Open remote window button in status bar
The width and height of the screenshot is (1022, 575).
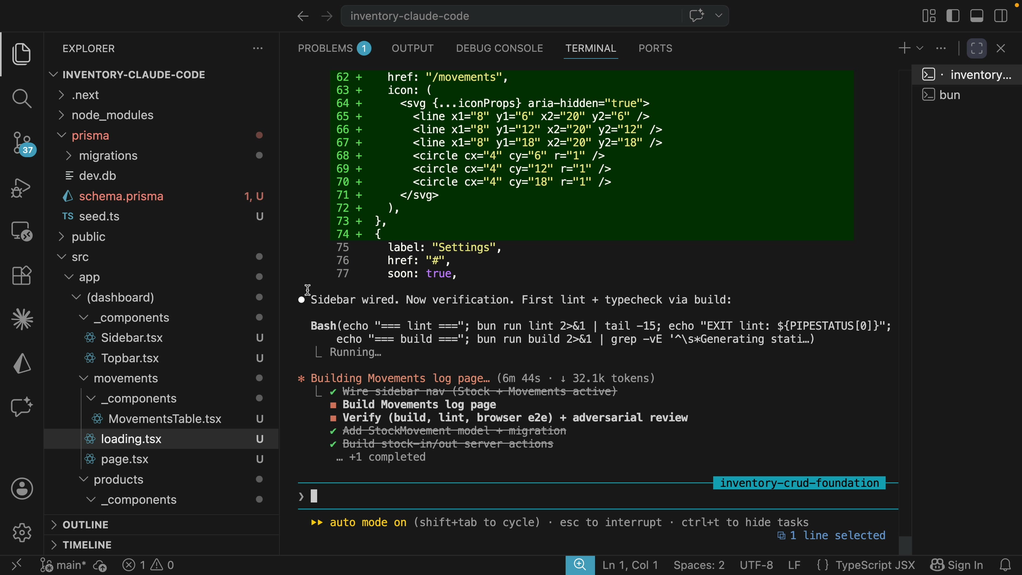point(16,565)
